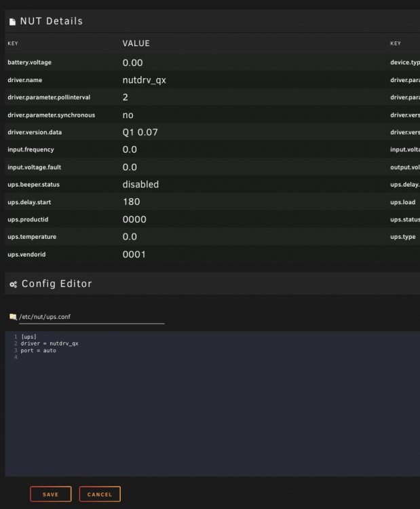Select the synchronous value 'no'
The image size is (420, 509).
point(128,115)
